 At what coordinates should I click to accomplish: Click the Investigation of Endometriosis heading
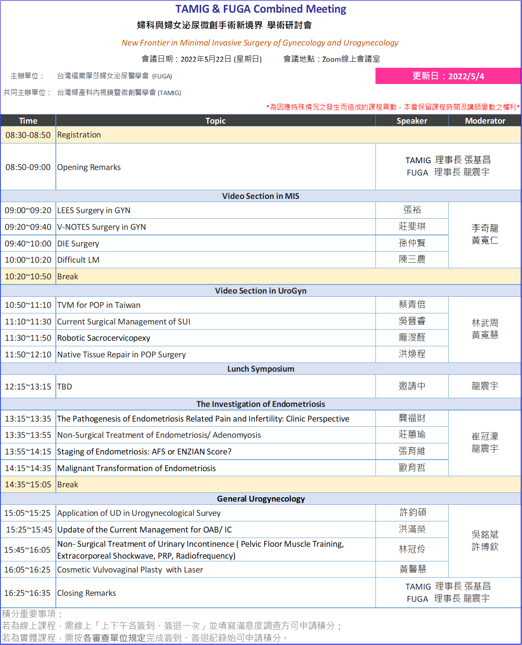pyautogui.click(x=261, y=404)
